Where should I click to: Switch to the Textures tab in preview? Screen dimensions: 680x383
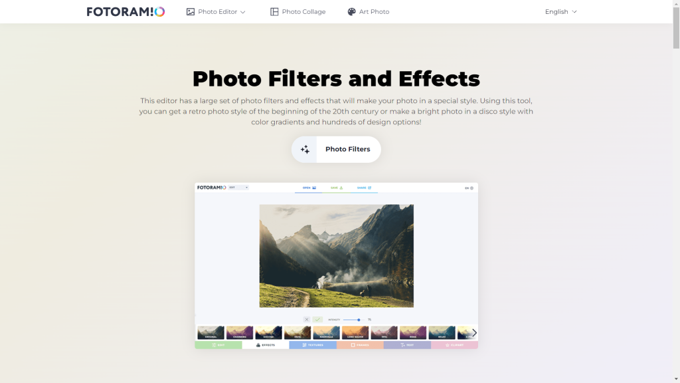(313, 345)
